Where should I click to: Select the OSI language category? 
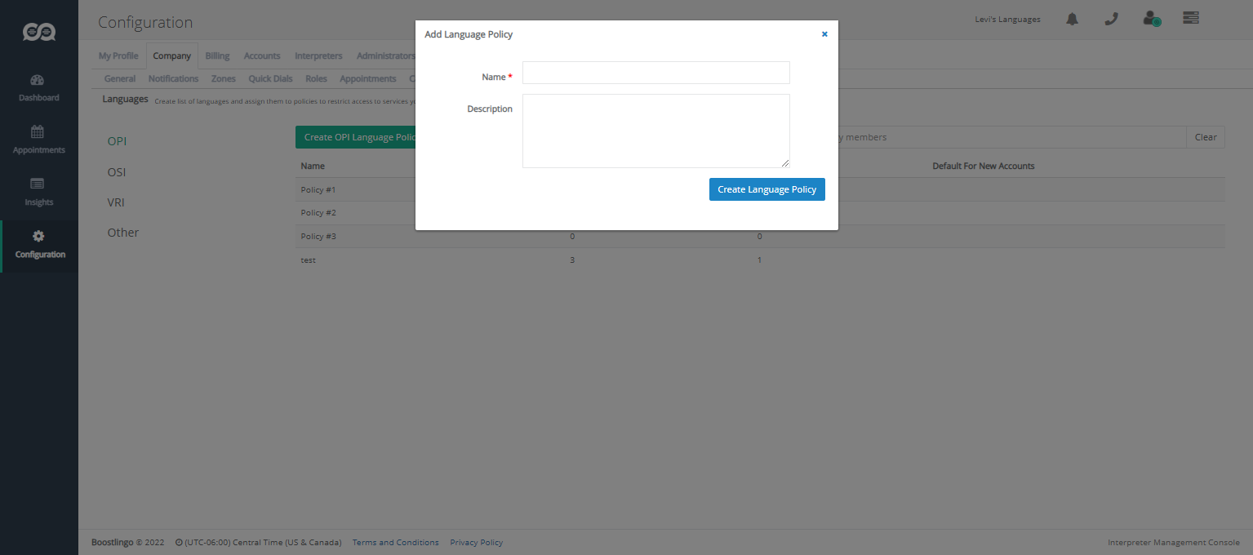(117, 172)
